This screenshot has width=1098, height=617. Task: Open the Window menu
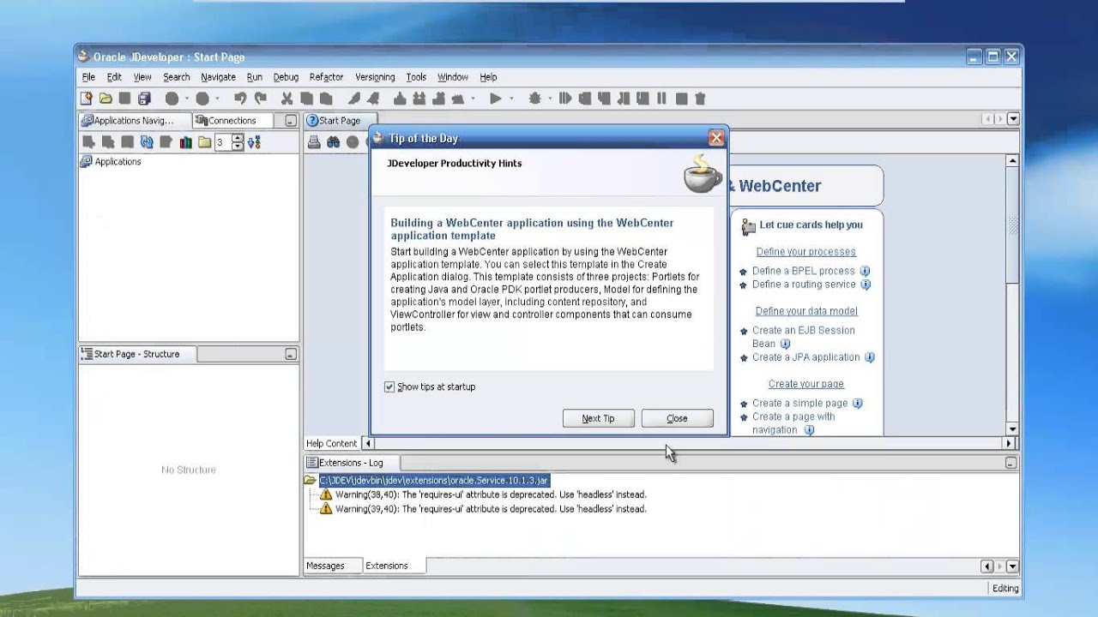[x=453, y=77]
